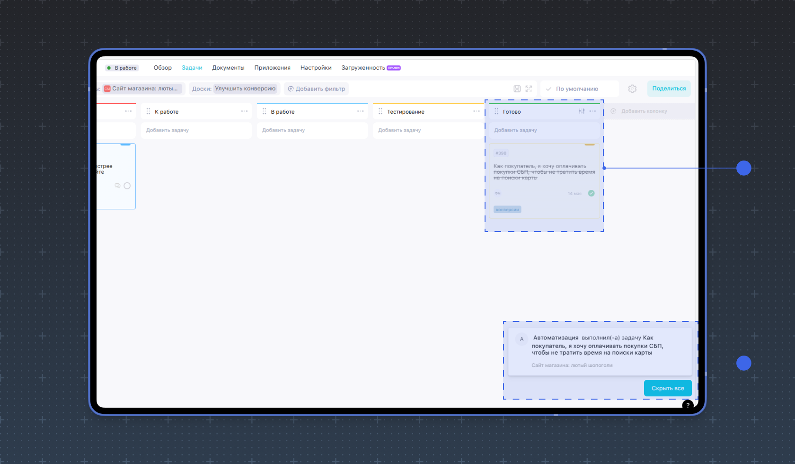
Task: Click Добавить задачу field in Тестирование column
Action: pos(428,130)
